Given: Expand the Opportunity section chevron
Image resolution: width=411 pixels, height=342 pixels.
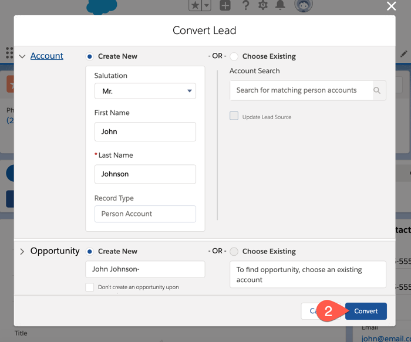Looking at the screenshot, I should tap(22, 251).
